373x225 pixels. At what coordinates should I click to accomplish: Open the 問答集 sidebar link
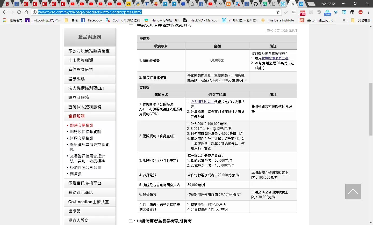[76, 174]
